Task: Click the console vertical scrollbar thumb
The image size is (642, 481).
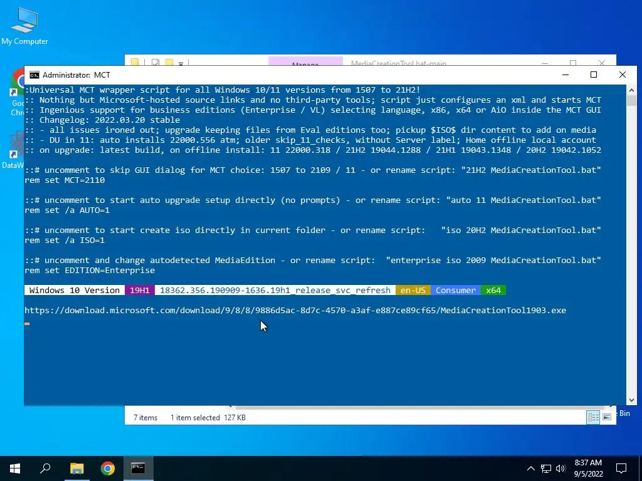Action: [631, 101]
